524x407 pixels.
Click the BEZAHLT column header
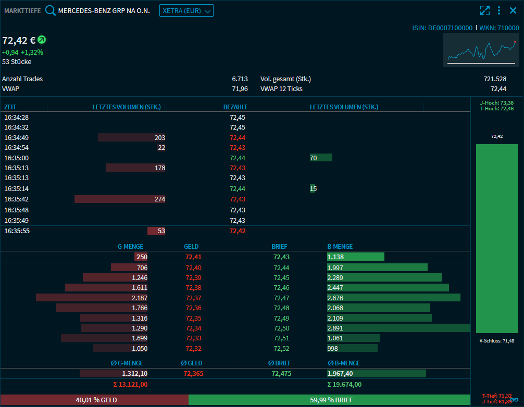coord(235,107)
